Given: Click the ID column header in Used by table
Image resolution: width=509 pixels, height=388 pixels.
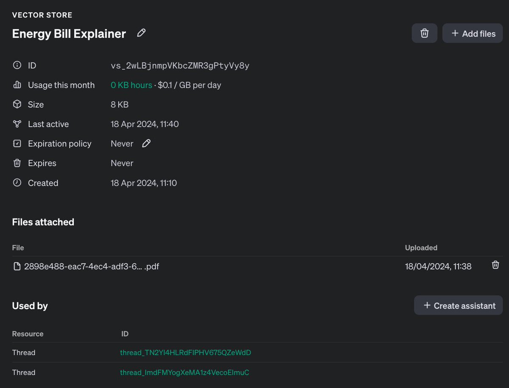Looking at the screenshot, I should (125, 334).
